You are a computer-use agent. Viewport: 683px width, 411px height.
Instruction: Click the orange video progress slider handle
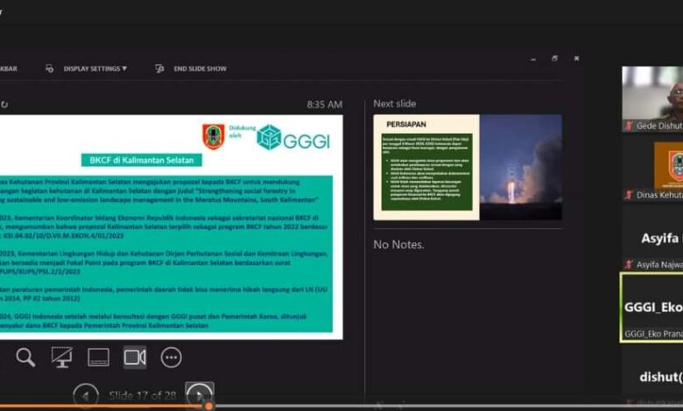(208, 406)
